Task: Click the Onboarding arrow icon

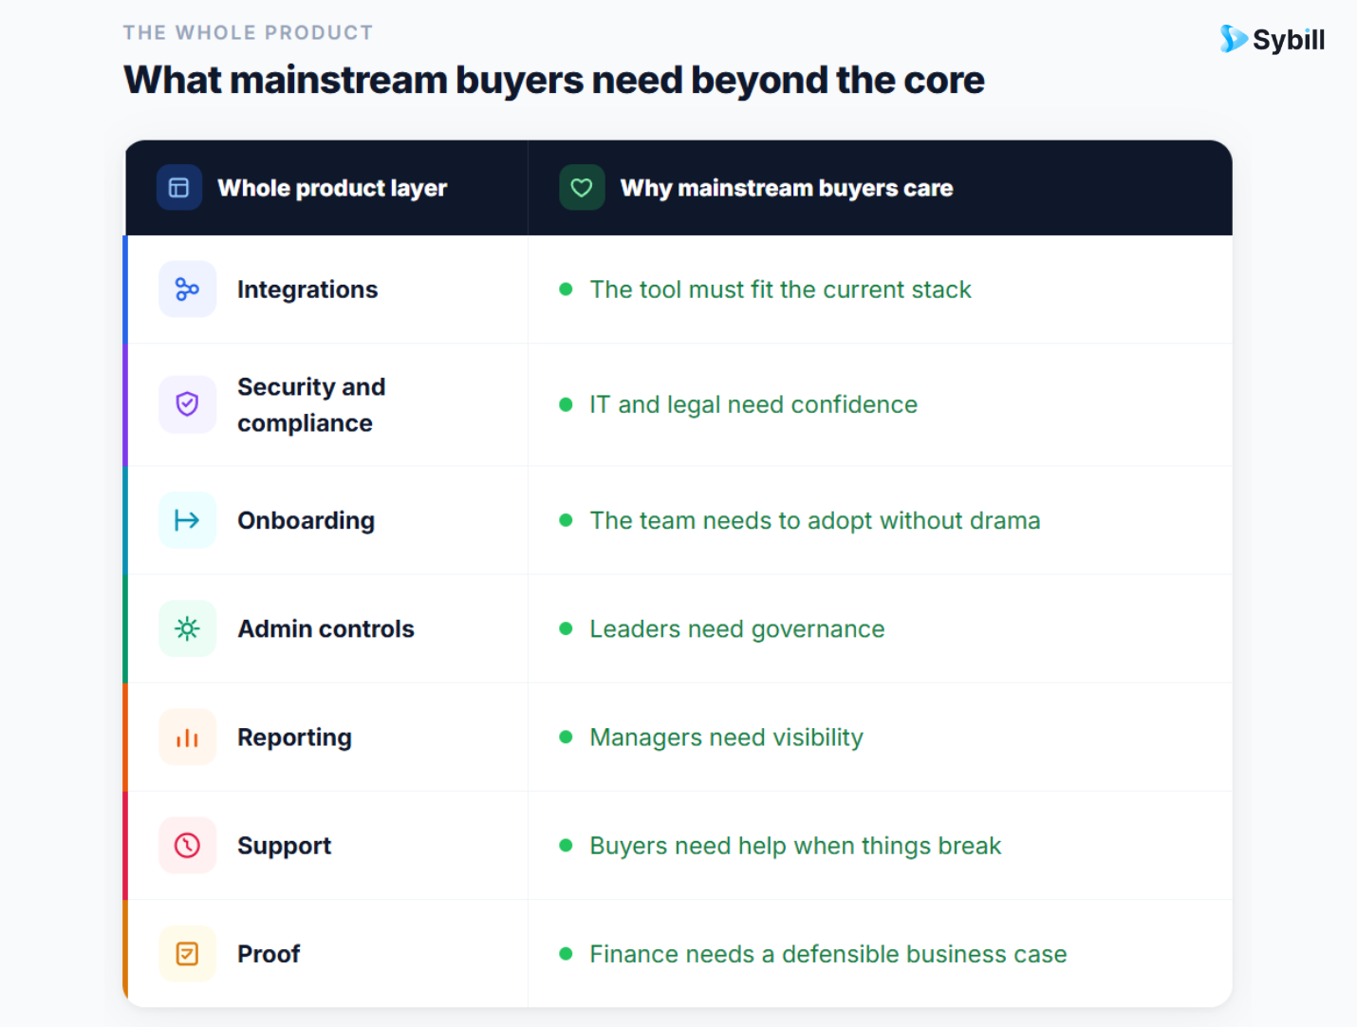Action: [x=187, y=520]
